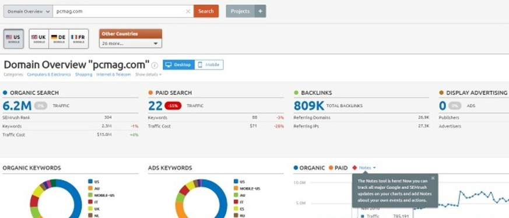Click the DISPLAY ADVERTISING section heading
The image size is (509, 218).
476,93
